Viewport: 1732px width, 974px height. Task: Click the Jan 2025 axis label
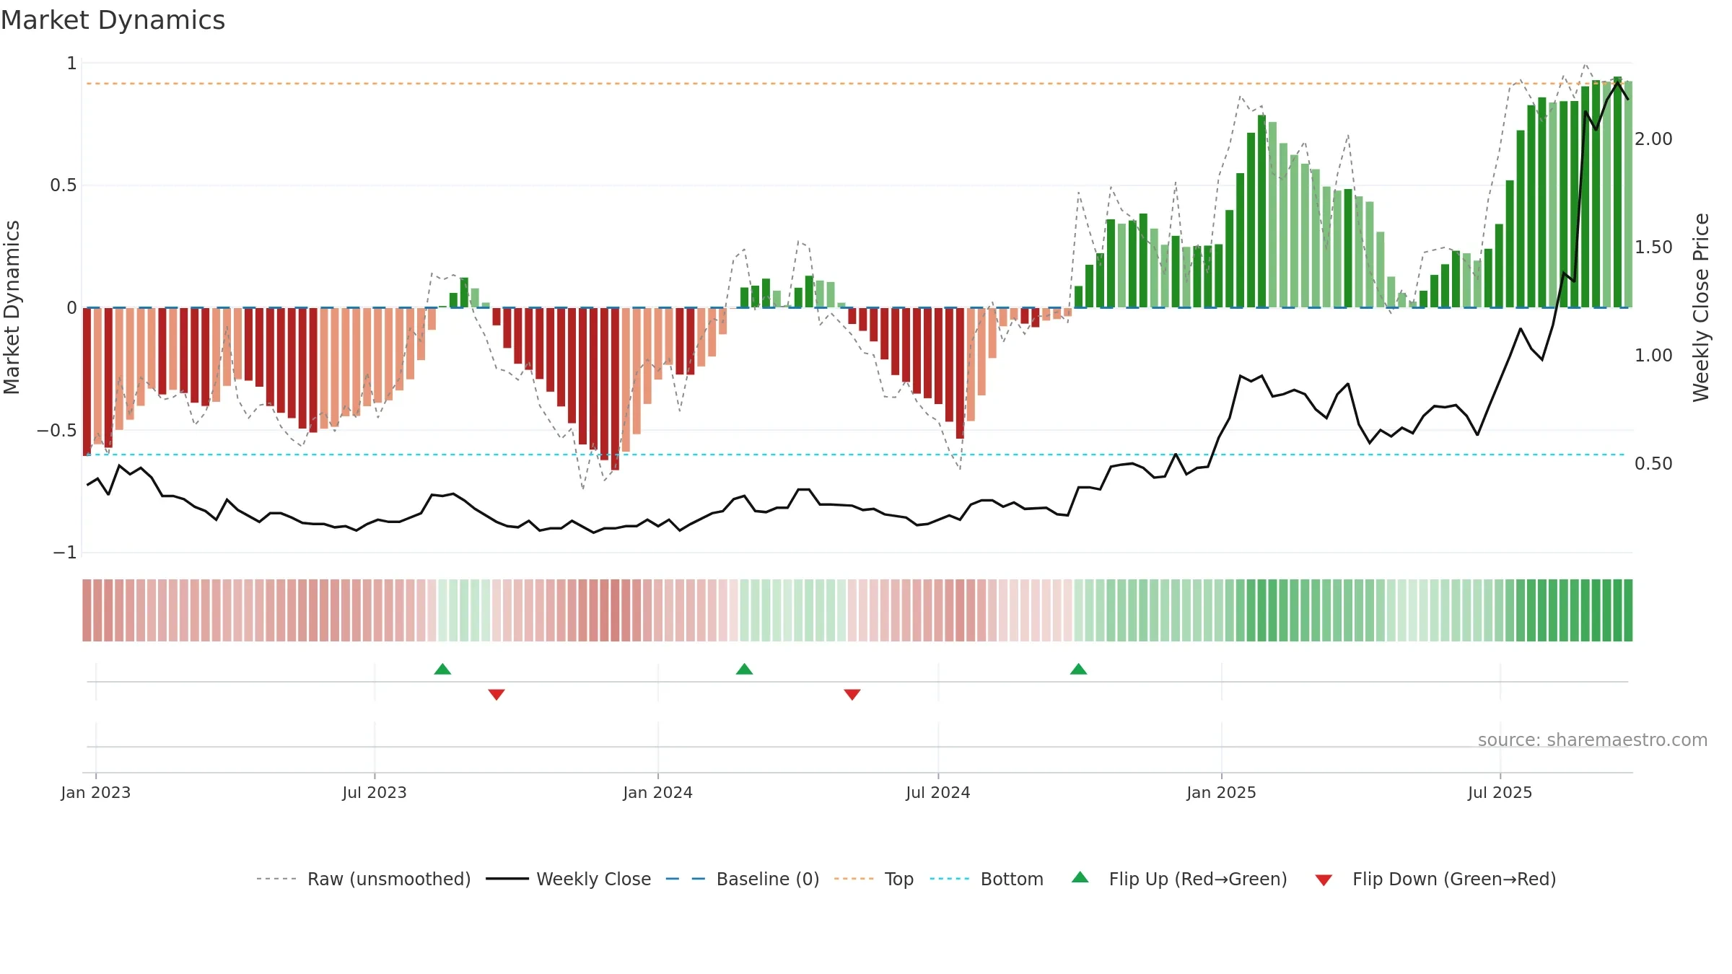click(1222, 792)
